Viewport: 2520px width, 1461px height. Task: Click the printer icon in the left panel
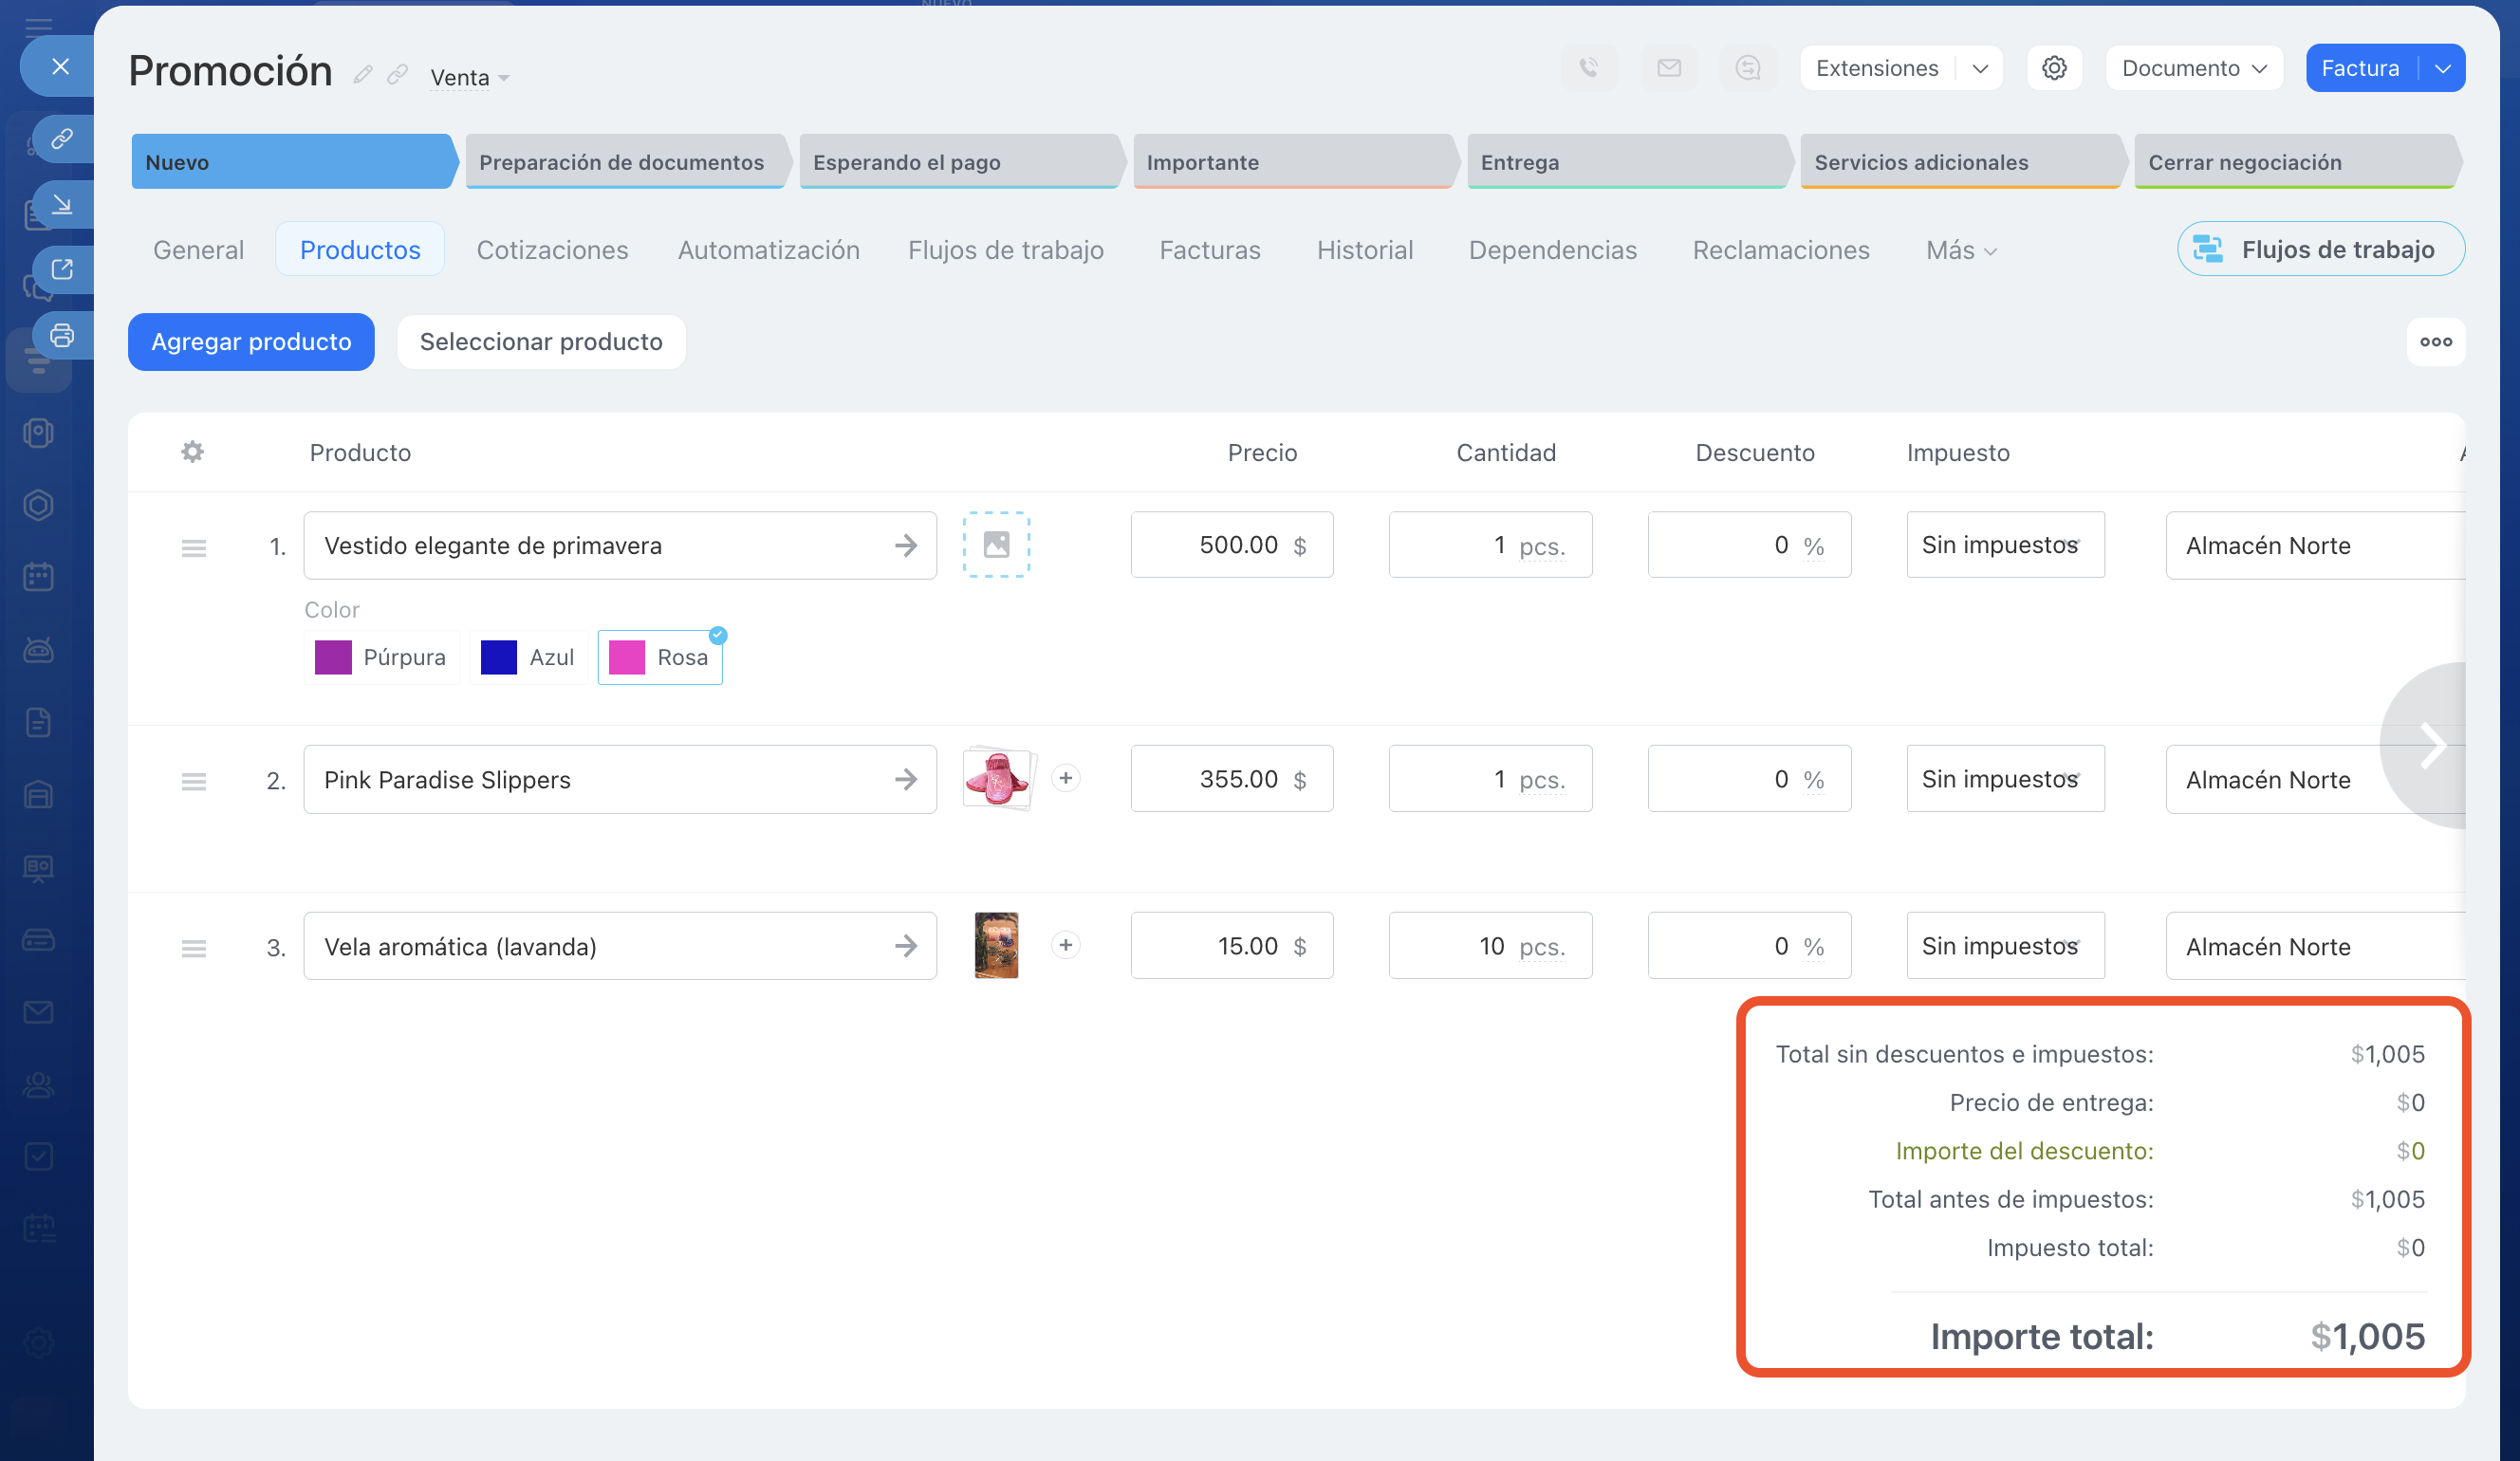pos(62,335)
